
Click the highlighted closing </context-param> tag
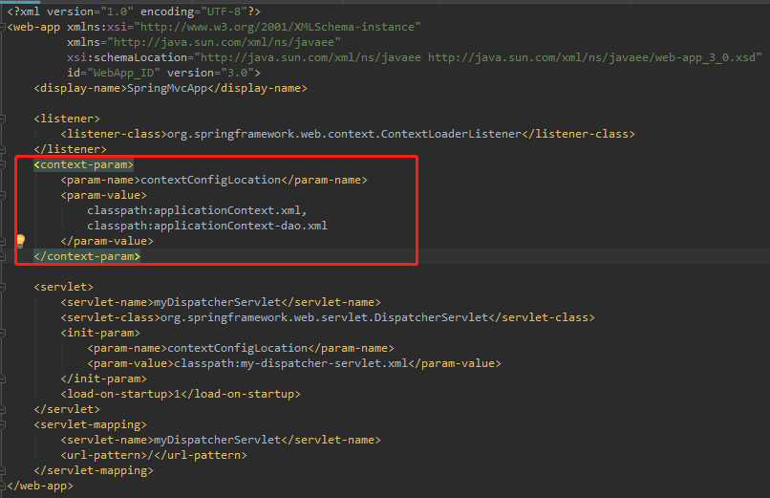(87, 256)
